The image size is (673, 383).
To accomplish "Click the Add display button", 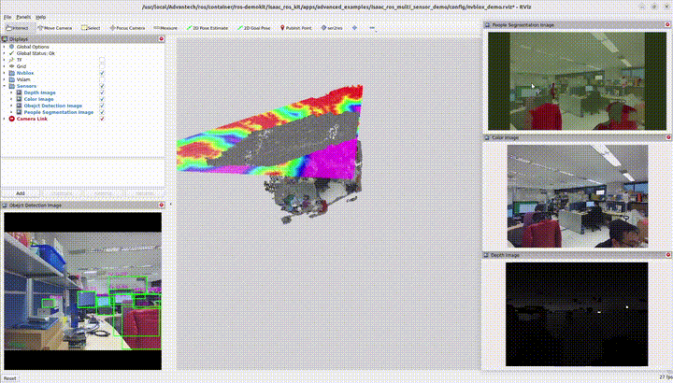I will tap(21, 192).
